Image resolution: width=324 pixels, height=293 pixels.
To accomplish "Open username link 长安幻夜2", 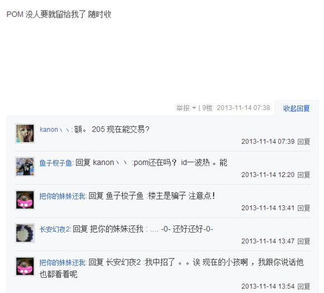I will tap(55, 229).
